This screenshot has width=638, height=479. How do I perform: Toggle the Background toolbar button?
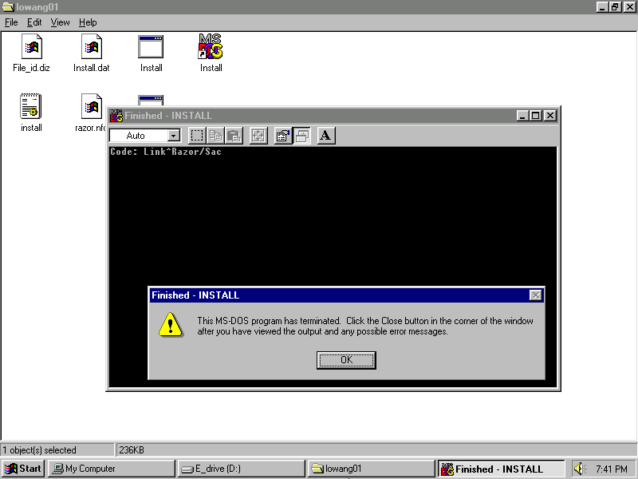pos(301,136)
